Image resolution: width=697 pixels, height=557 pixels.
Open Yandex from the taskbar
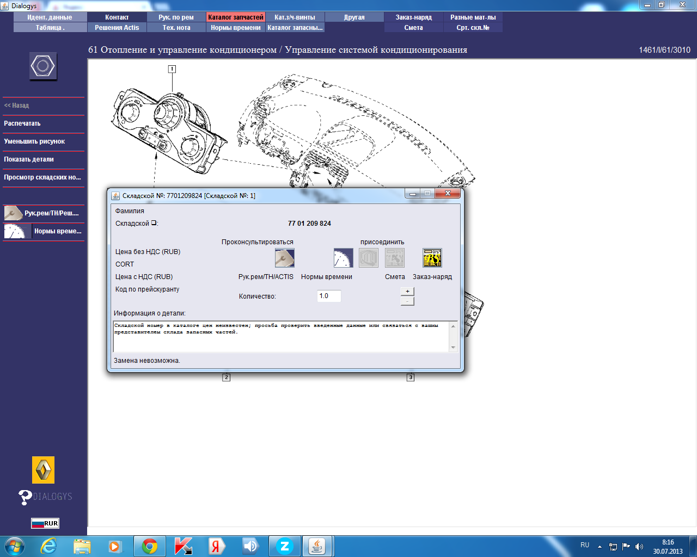217,546
